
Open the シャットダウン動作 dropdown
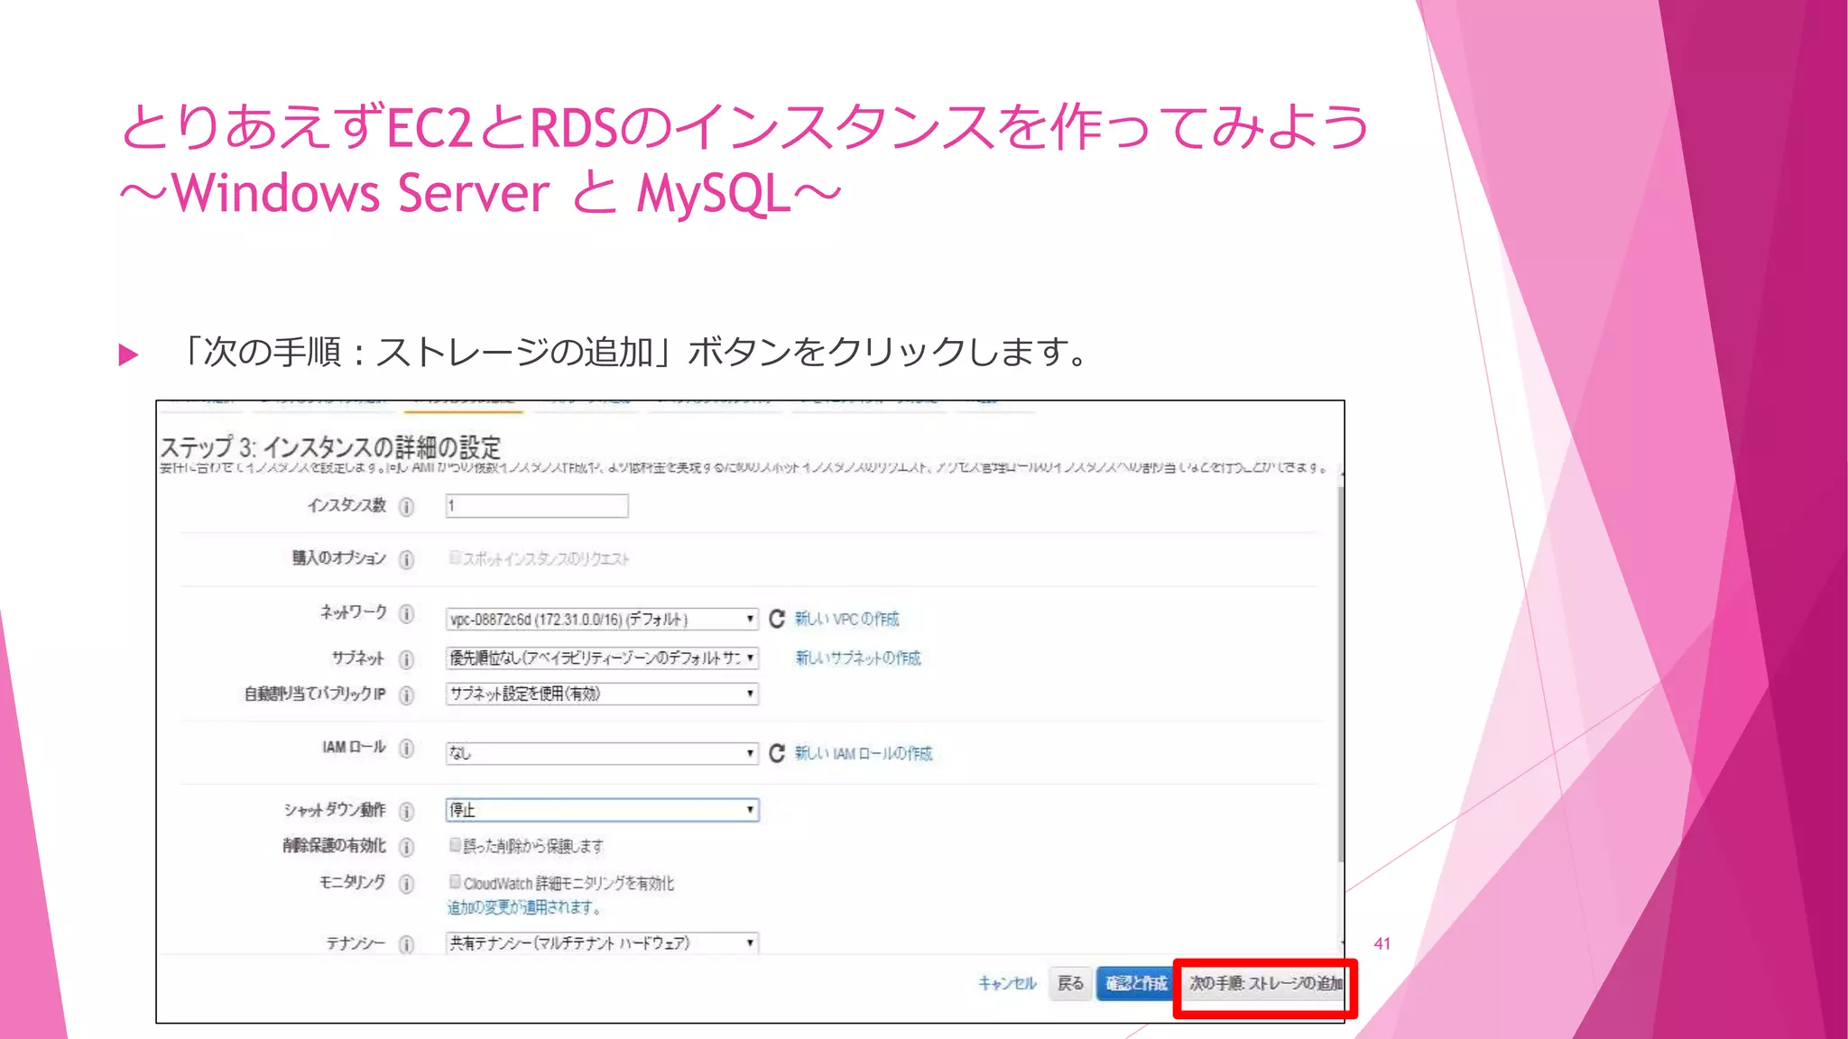click(x=602, y=810)
